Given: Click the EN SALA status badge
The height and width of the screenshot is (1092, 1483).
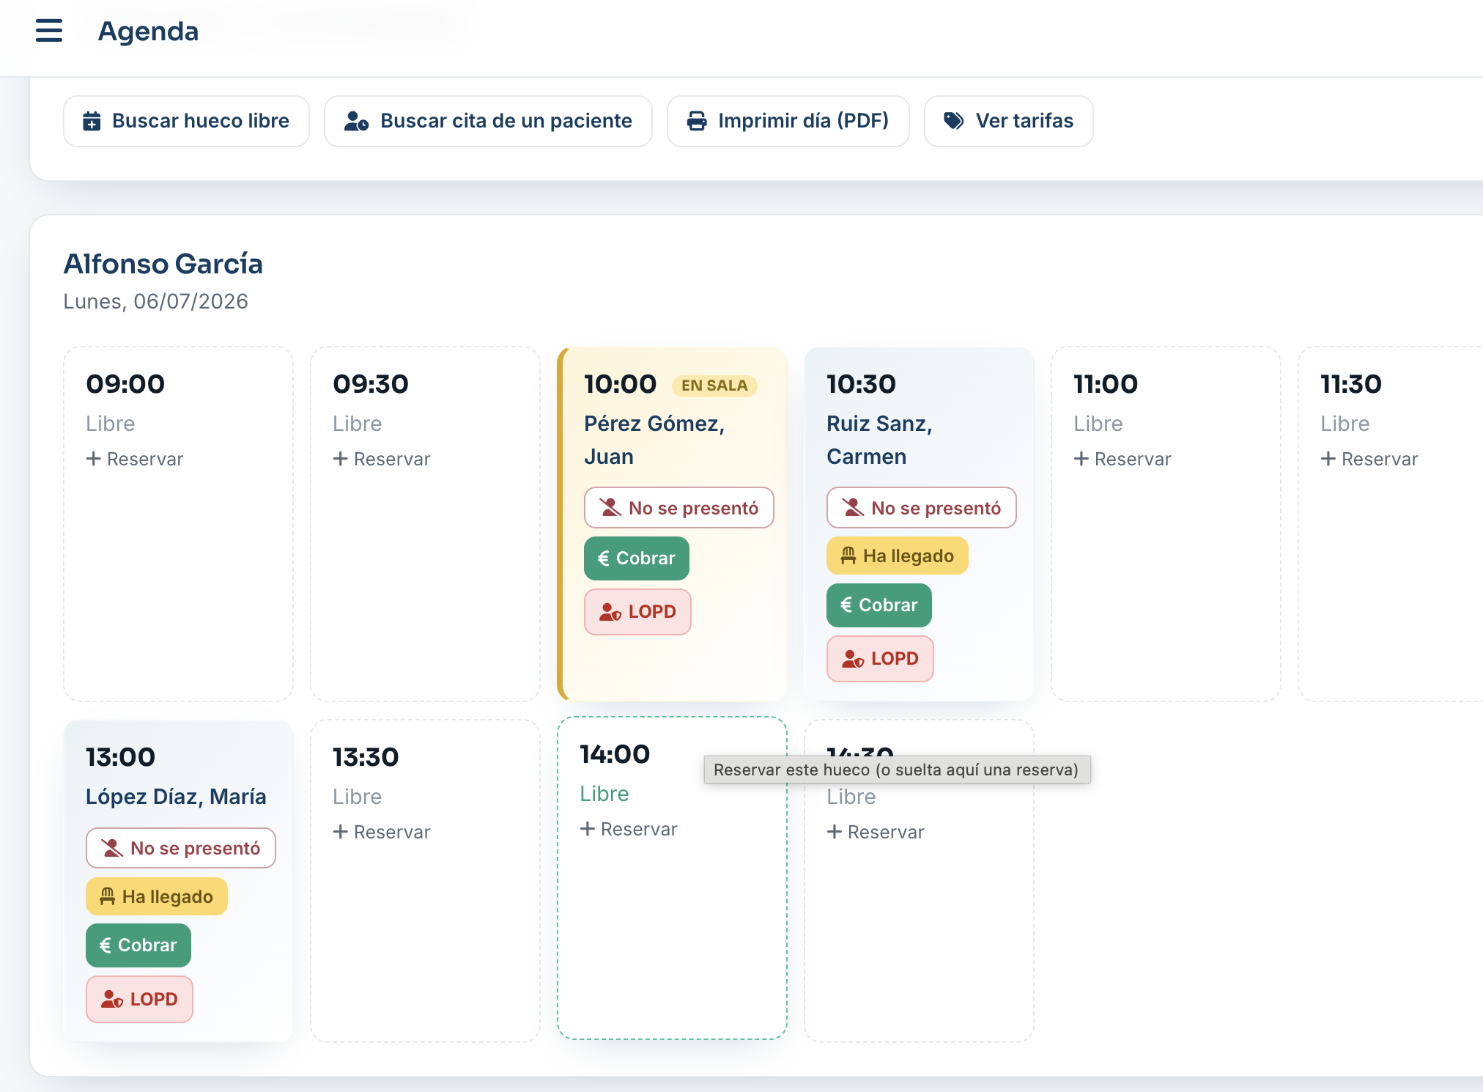Looking at the screenshot, I should (x=714, y=385).
